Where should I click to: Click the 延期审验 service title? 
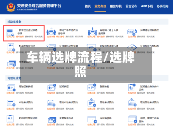pyautogui.click(x=104, y=86)
